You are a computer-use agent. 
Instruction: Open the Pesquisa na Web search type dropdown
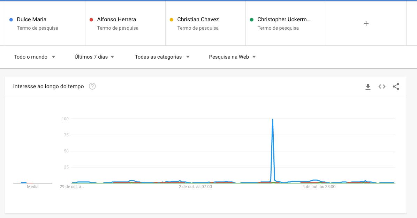(232, 57)
